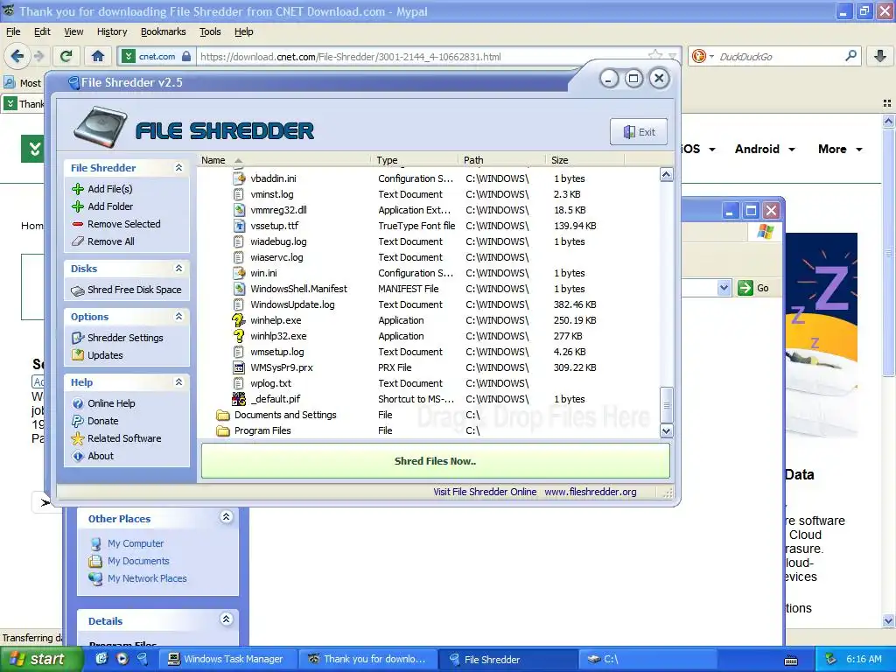Screen dimensions: 896x672
Task: Open Shredder Settings via its icon
Action: pos(78,338)
